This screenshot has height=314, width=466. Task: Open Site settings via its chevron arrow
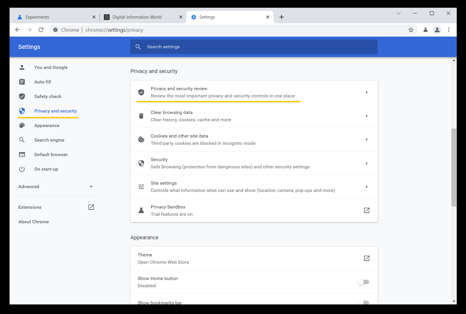coord(367,187)
